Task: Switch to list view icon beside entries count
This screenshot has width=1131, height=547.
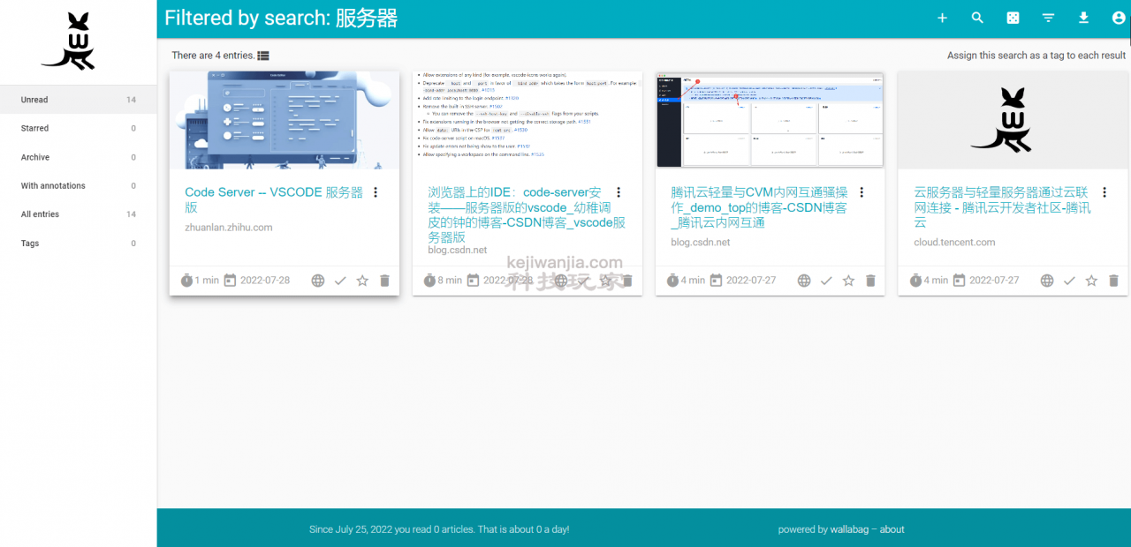Action: [263, 56]
